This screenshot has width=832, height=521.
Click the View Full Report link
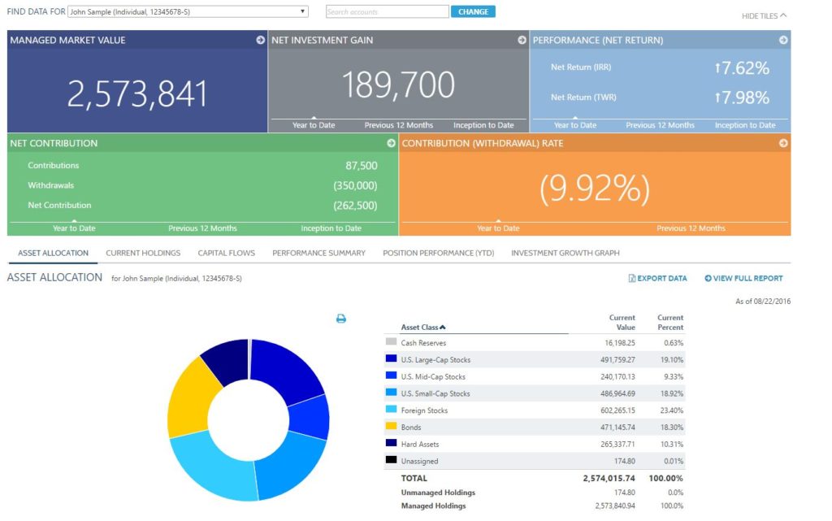point(747,278)
